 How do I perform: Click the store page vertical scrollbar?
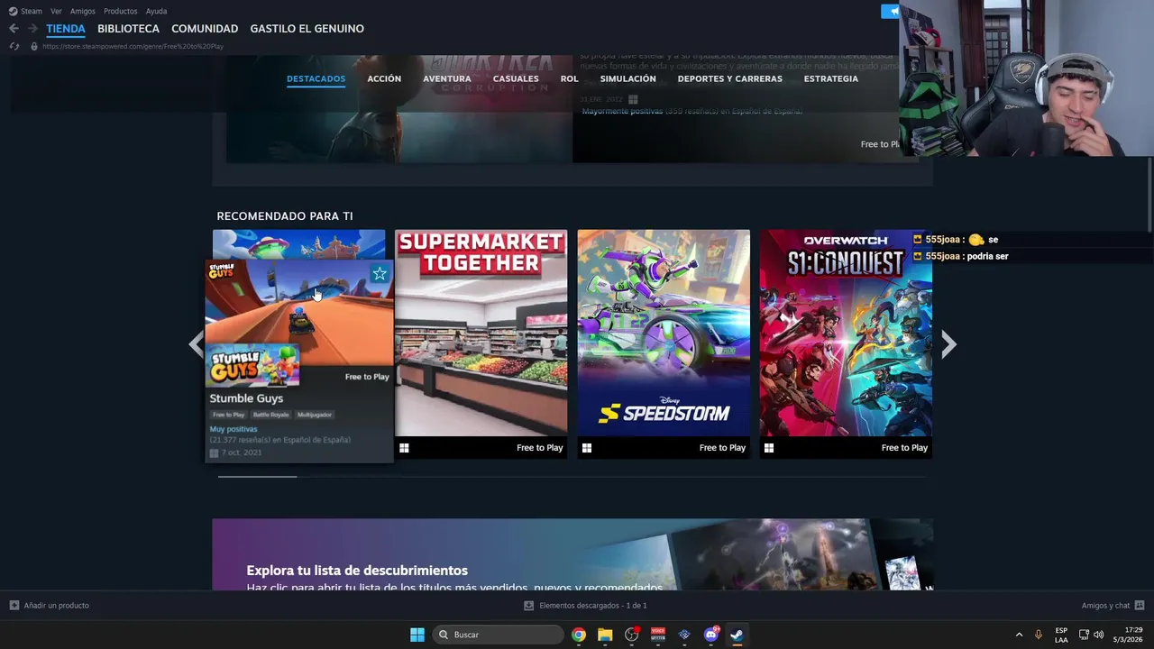click(x=1149, y=194)
